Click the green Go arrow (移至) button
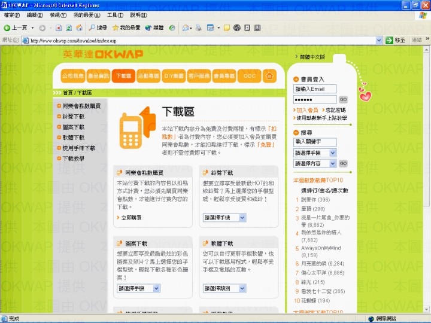The image size is (431, 323). pos(396,41)
